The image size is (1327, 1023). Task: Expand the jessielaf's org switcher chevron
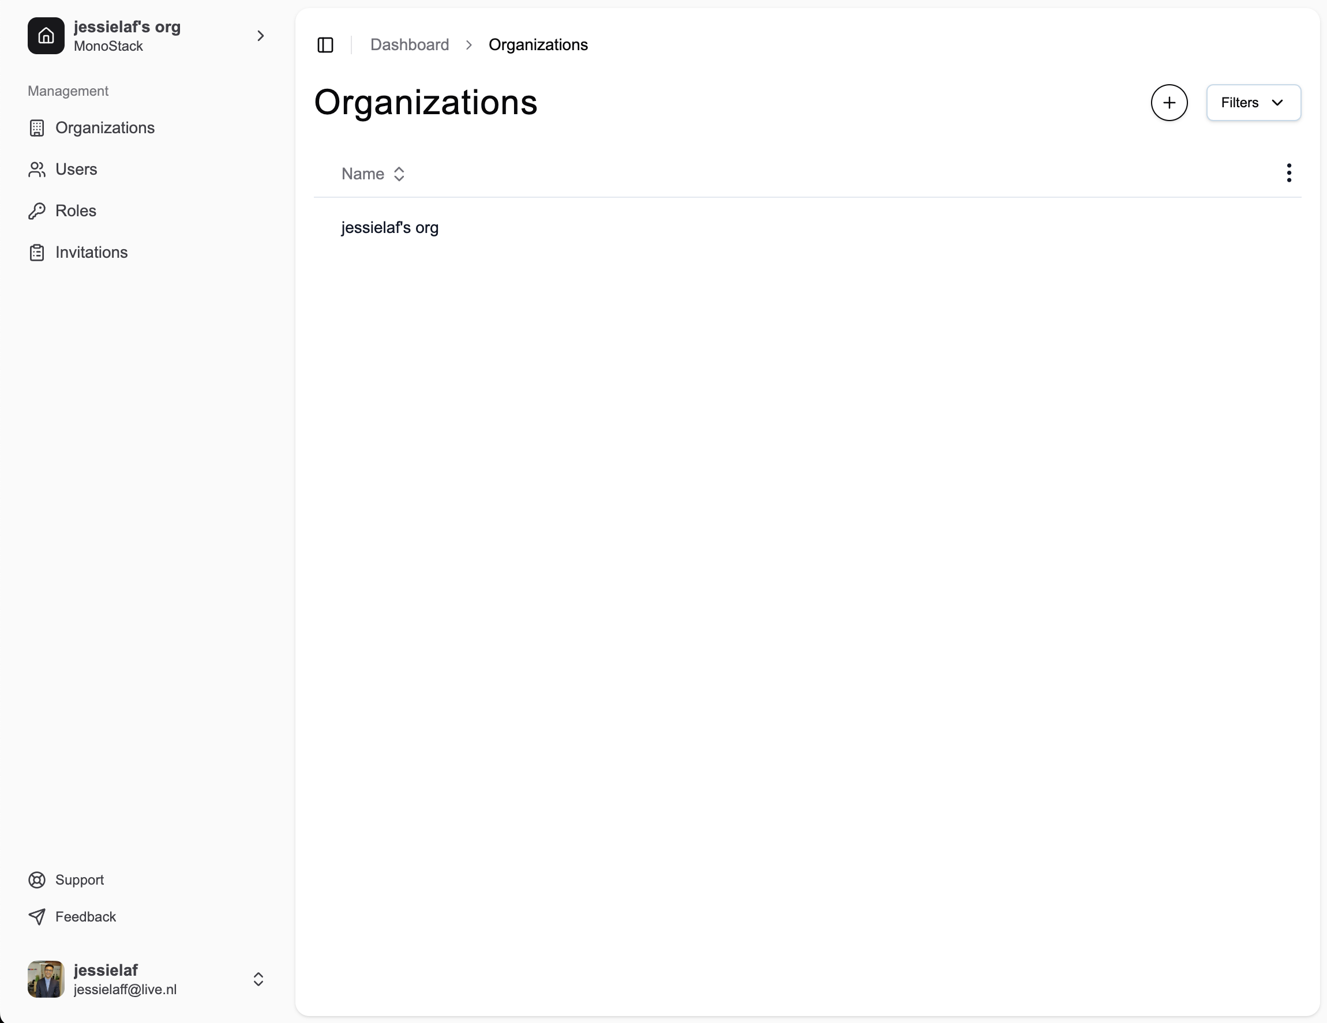[260, 36]
